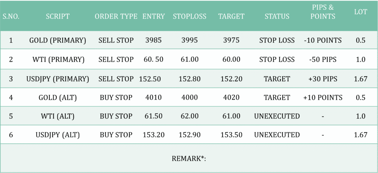378x173 pixels.
Task: Click the USDJPY (PRIMARY) script cell
Action: (x=58, y=79)
